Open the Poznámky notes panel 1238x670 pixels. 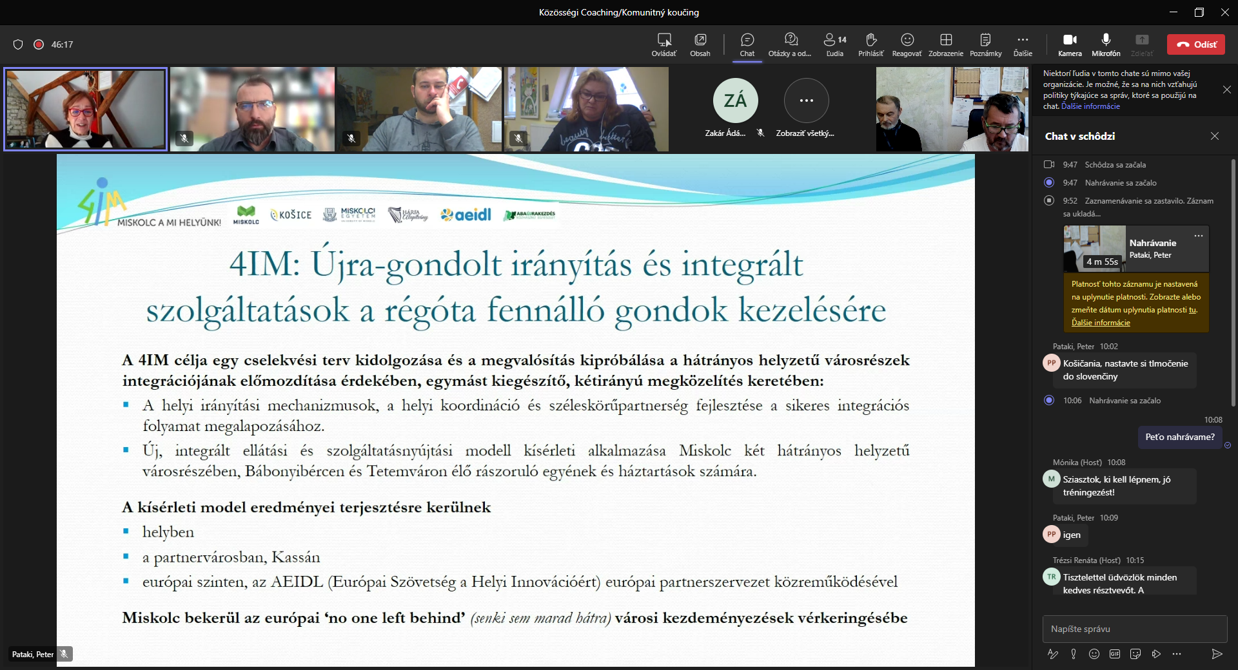click(x=986, y=44)
